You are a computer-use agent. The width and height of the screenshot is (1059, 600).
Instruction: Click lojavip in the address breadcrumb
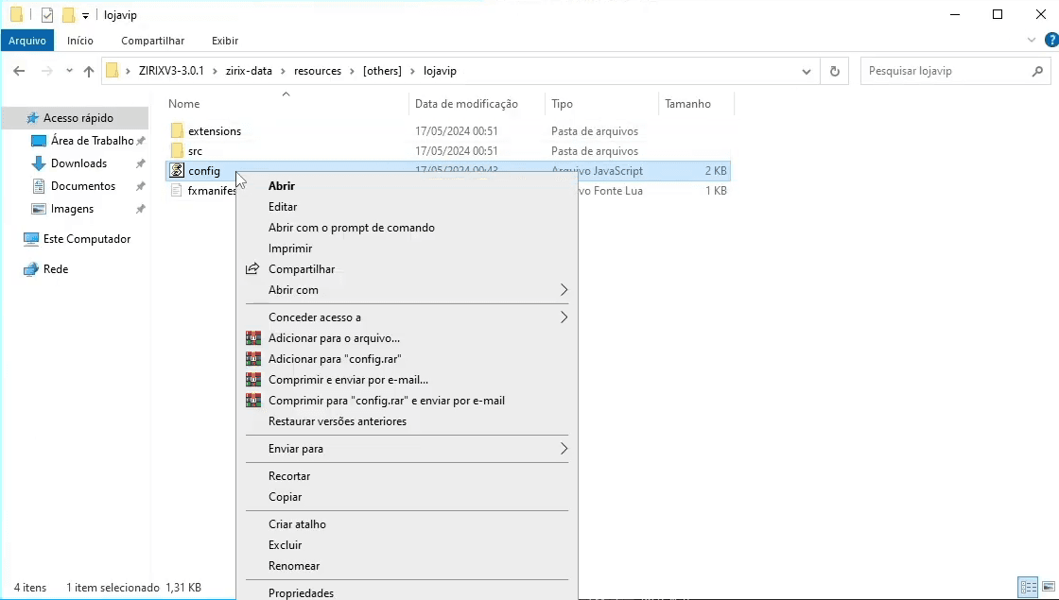(440, 71)
